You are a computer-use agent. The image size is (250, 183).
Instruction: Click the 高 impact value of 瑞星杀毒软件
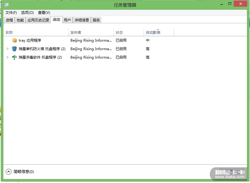[x=148, y=57]
